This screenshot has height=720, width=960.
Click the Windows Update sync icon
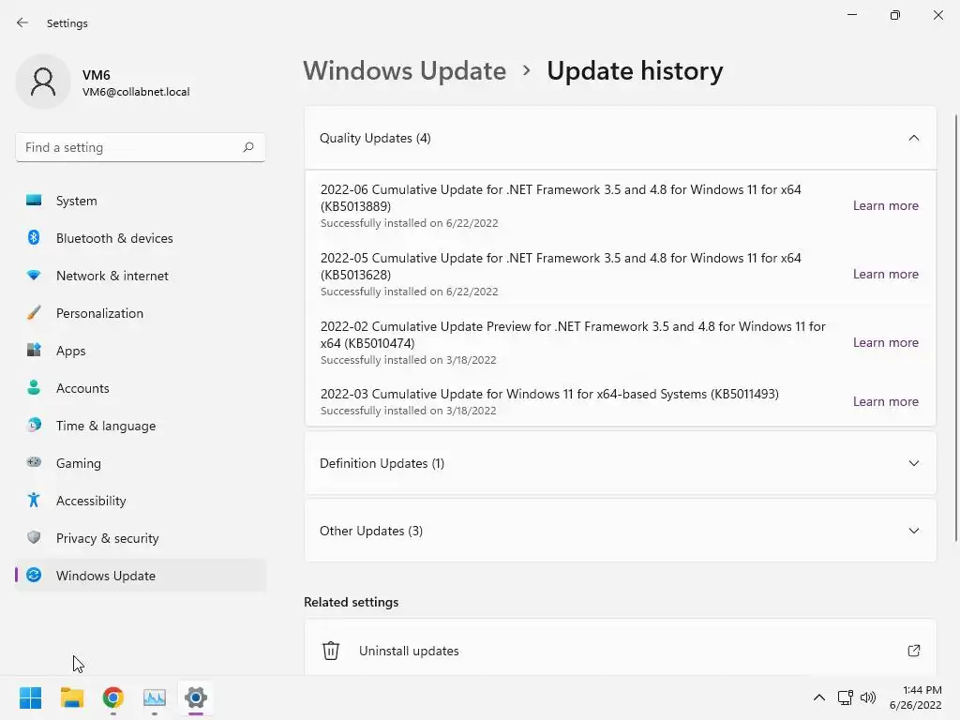[x=34, y=575]
